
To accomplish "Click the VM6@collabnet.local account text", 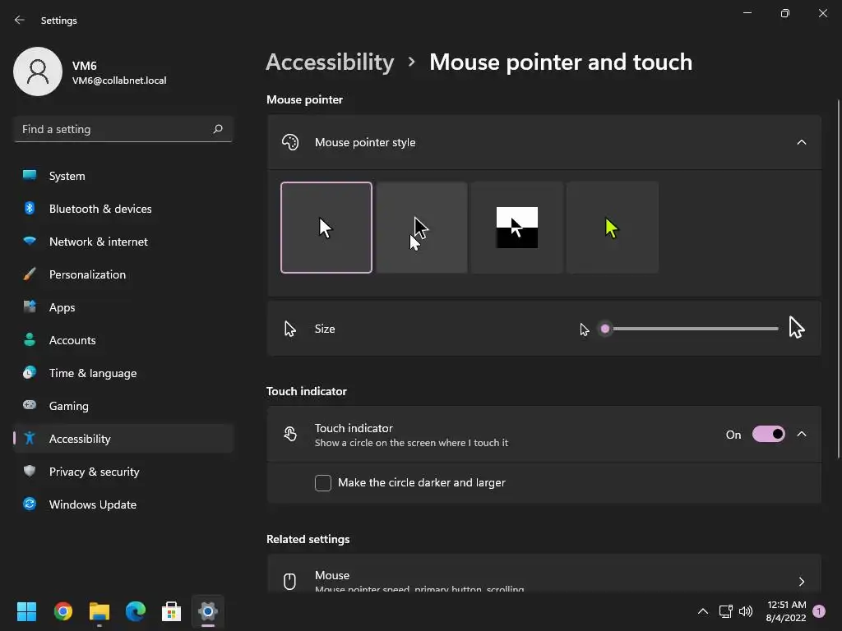I will click(x=119, y=81).
